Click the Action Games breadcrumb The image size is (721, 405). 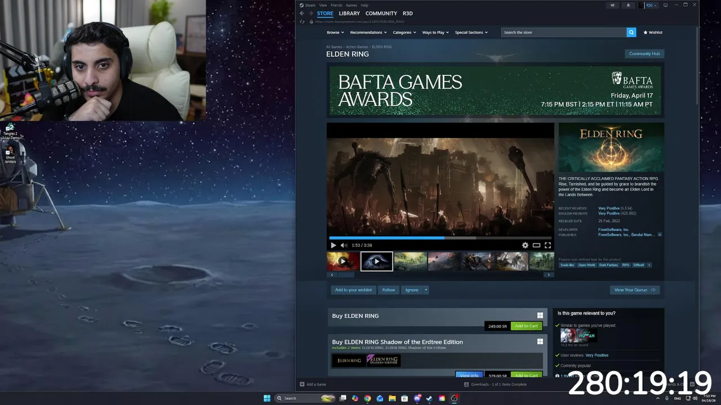(x=357, y=47)
